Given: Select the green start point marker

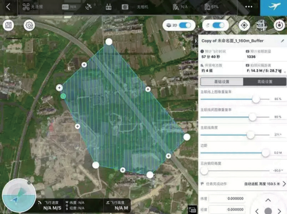Looking at the screenshot, I should (63, 96).
